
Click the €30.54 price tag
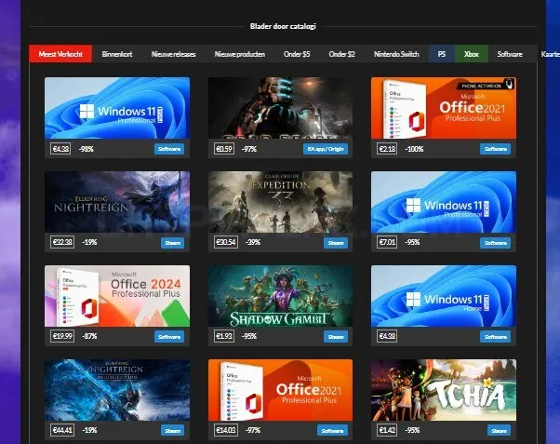point(226,242)
